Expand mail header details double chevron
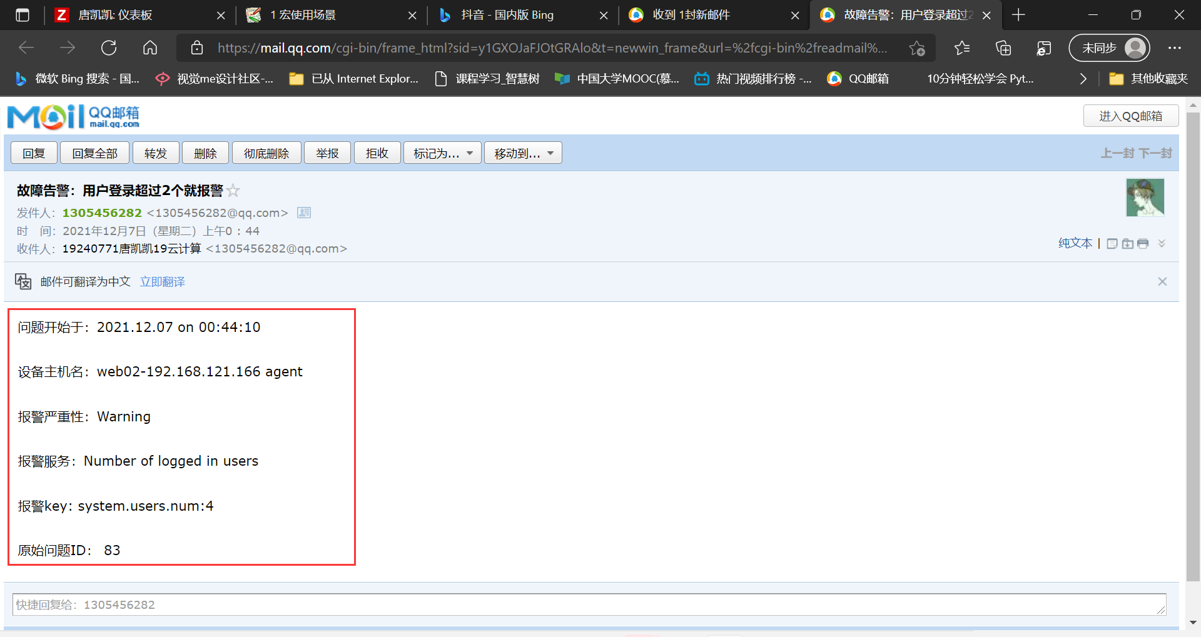The image size is (1201, 637). click(1162, 244)
